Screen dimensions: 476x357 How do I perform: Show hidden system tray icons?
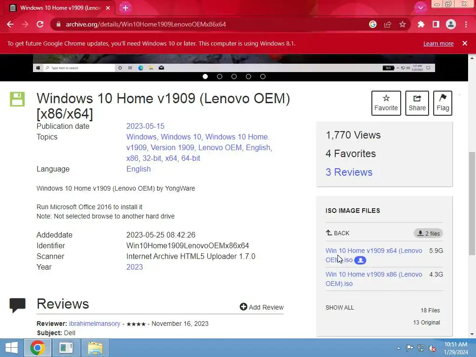click(398, 348)
